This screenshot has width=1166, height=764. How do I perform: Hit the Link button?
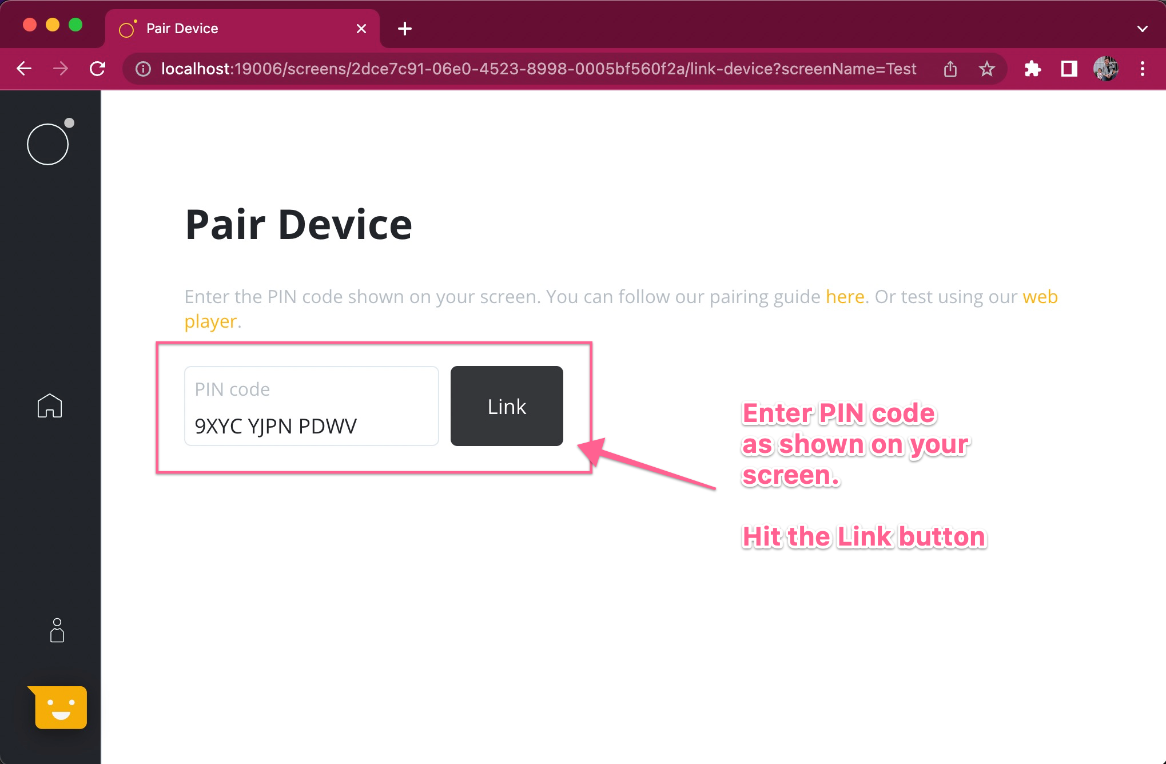506,406
